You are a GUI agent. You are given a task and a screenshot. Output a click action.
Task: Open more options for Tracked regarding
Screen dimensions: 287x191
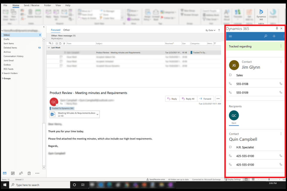click(281, 46)
